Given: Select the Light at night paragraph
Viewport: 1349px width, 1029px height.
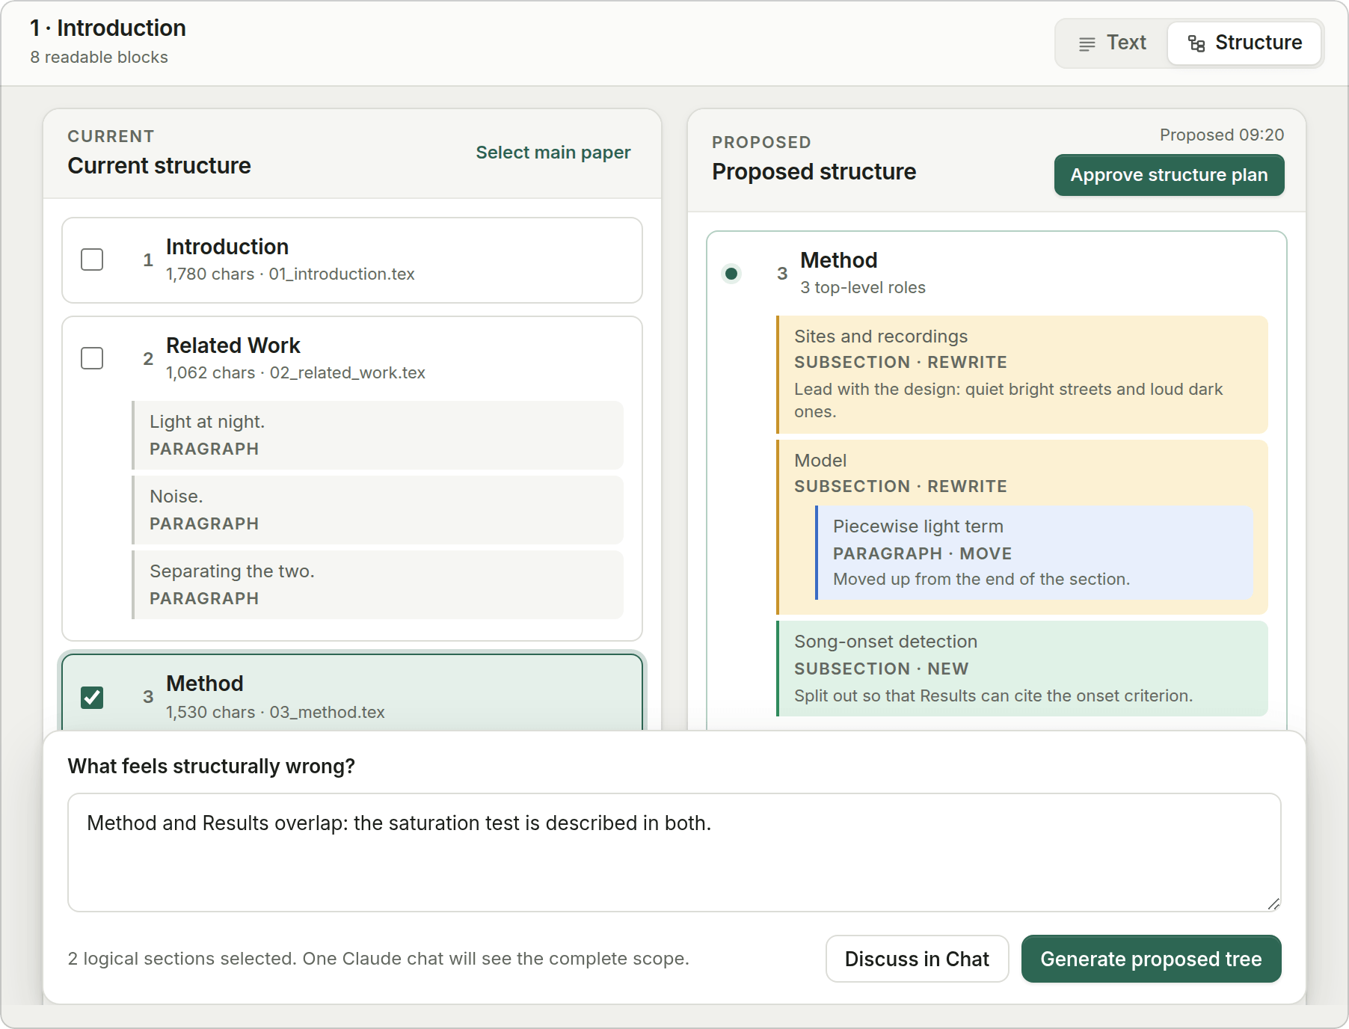Looking at the screenshot, I should point(378,435).
